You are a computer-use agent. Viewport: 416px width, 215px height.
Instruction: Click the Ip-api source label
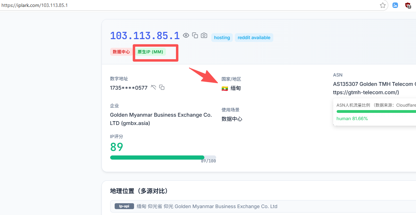(x=124, y=206)
